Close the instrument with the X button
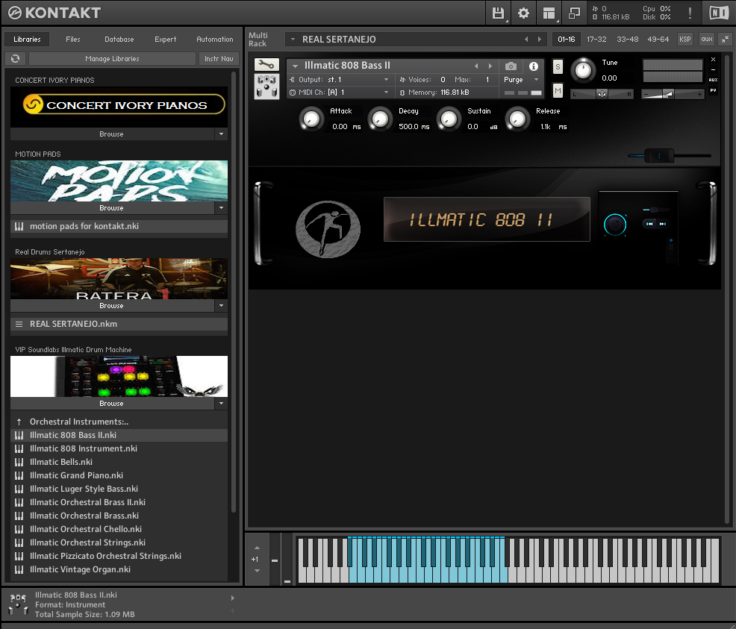 [x=713, y=60]
